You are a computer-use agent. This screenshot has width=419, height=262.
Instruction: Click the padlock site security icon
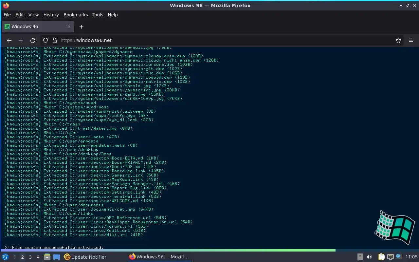tap(55, 40)
